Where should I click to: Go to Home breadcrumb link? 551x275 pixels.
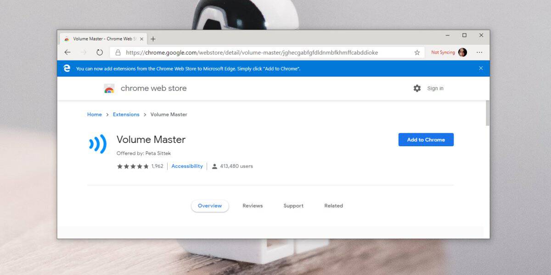(x=95, y=115)
